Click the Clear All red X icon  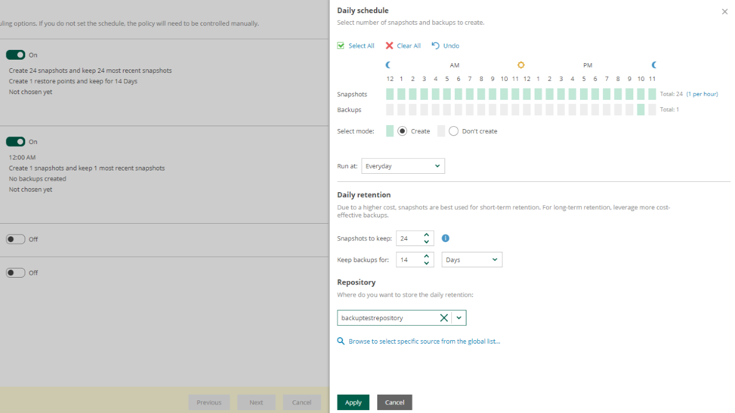coord(389,46)
